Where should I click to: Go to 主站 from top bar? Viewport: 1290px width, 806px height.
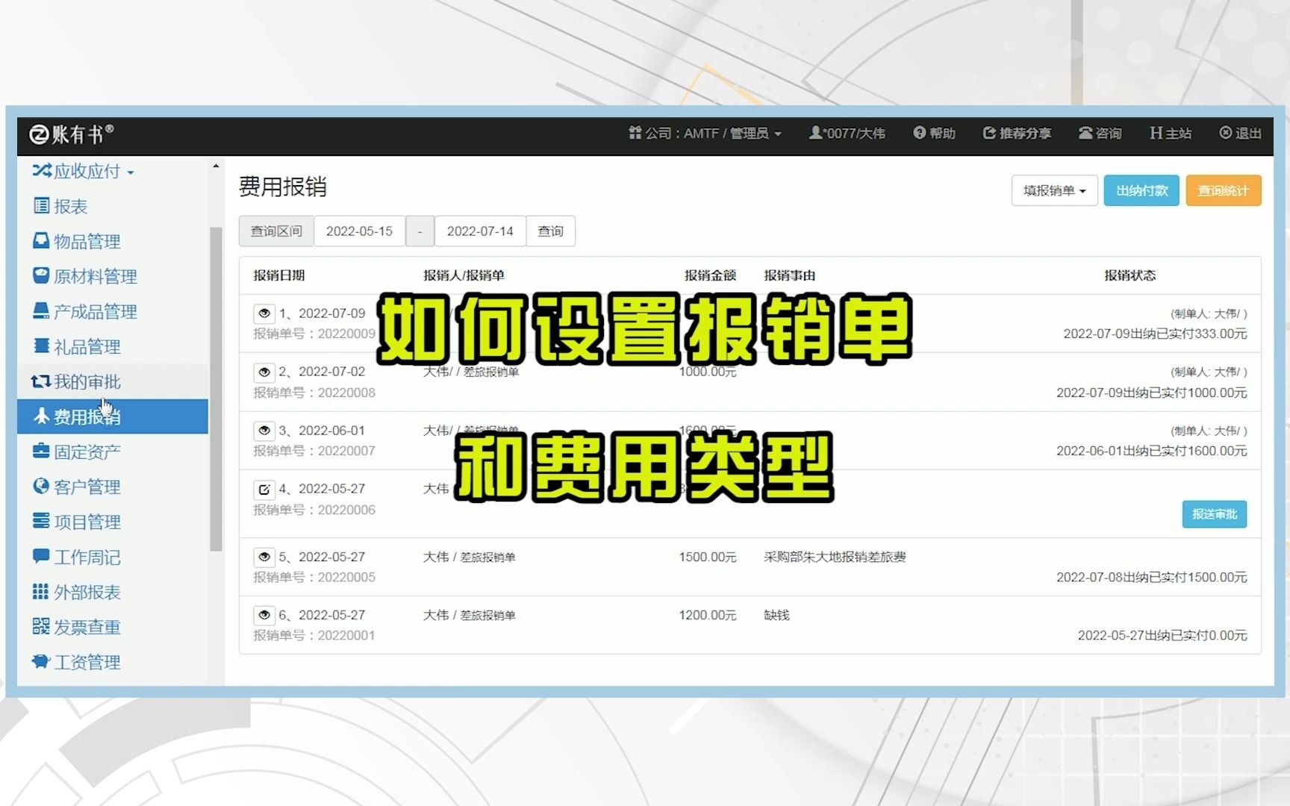tap(1171, 134)
